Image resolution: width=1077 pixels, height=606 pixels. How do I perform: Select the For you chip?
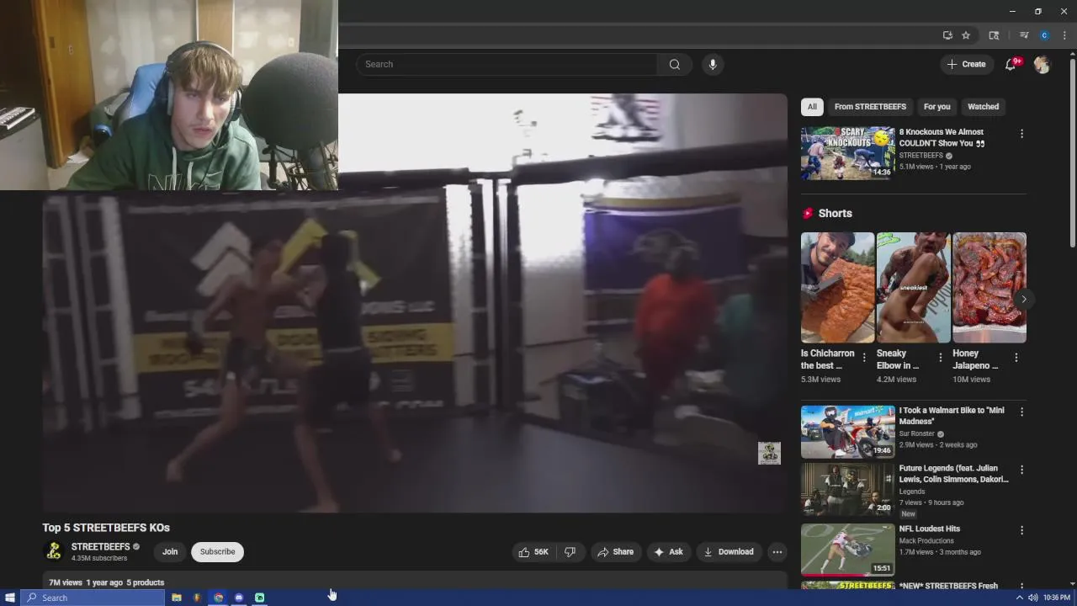[x=936, y=107]
